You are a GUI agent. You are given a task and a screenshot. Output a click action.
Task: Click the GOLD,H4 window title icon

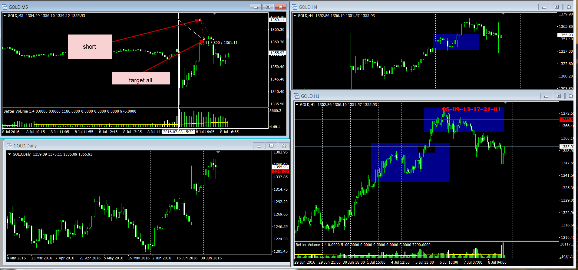[x=295, y=7]
